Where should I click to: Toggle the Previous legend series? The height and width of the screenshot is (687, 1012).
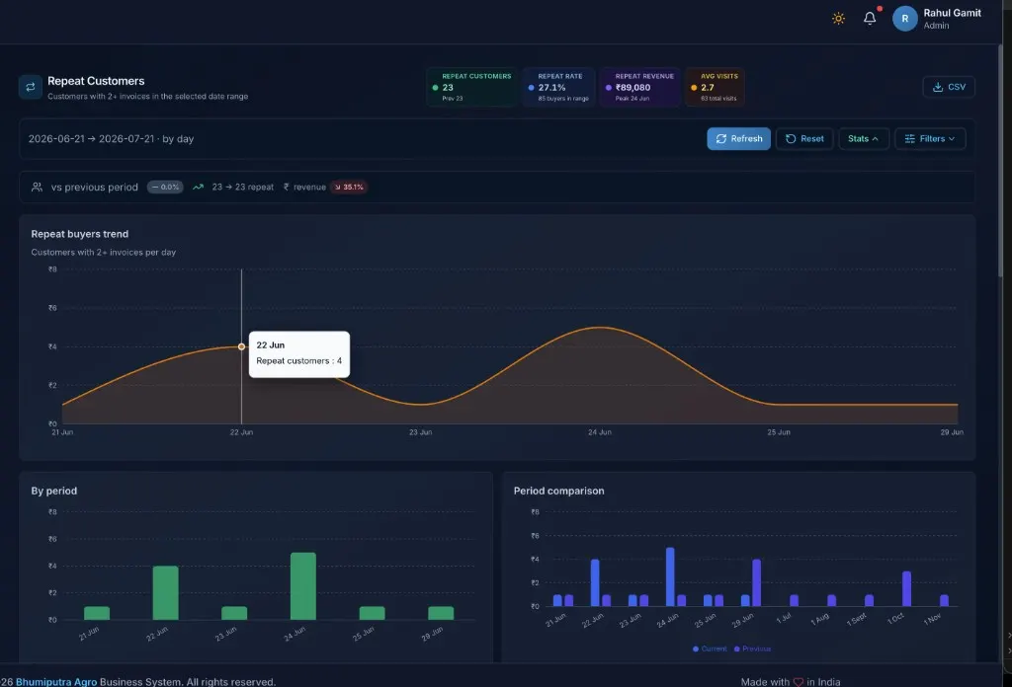752,649
